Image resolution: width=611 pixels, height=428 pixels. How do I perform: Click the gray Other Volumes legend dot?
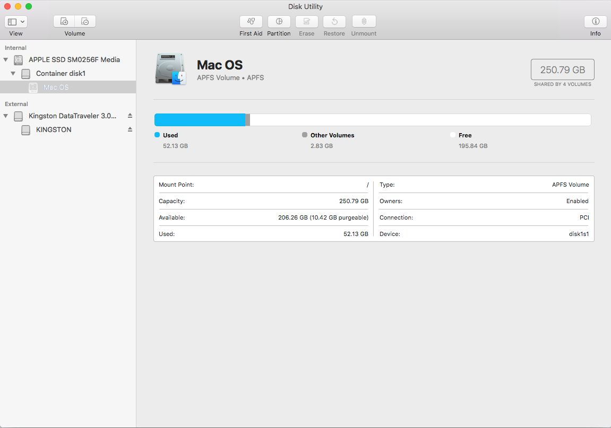305,135
